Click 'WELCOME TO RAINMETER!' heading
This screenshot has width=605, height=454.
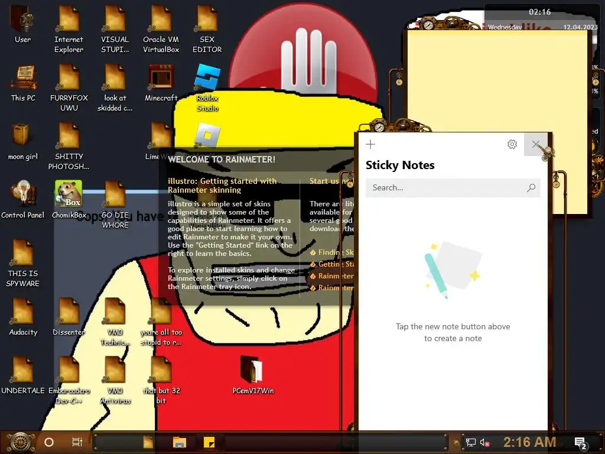222,160
